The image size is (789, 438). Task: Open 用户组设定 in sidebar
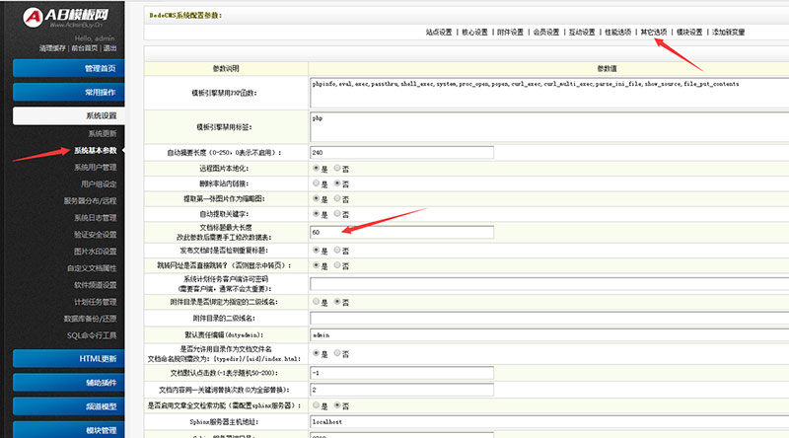pos(99,184)
